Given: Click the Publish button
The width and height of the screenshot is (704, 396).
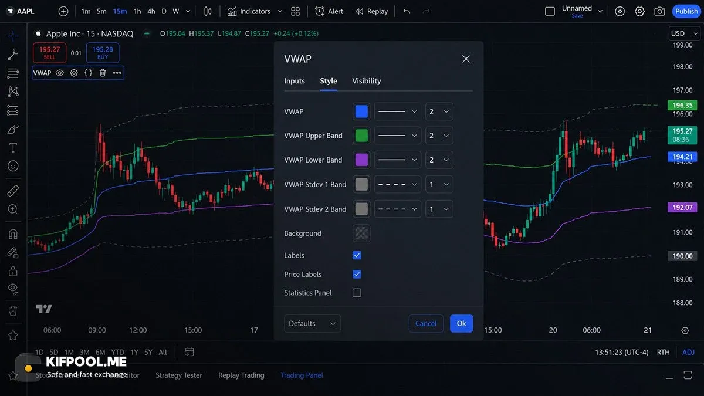Looking at the screenshot, I should click(x=686, y=11).
